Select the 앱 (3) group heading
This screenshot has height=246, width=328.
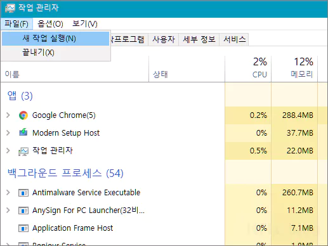(20, 96)
